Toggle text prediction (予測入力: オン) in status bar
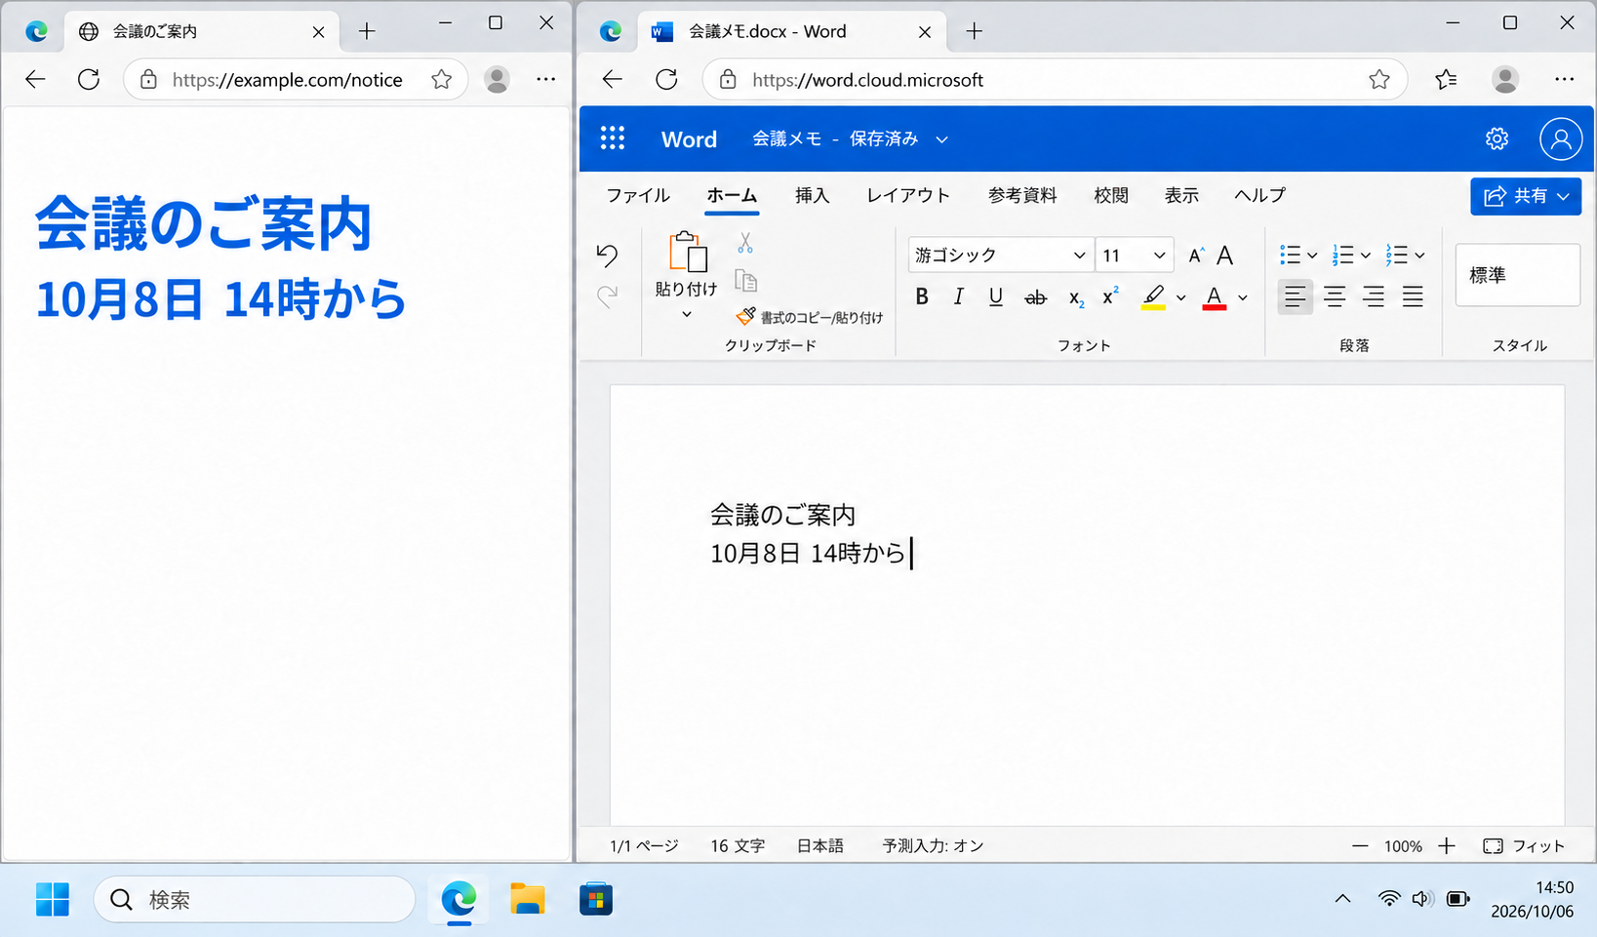This screenshot has width=1597, height=937. 933,845
